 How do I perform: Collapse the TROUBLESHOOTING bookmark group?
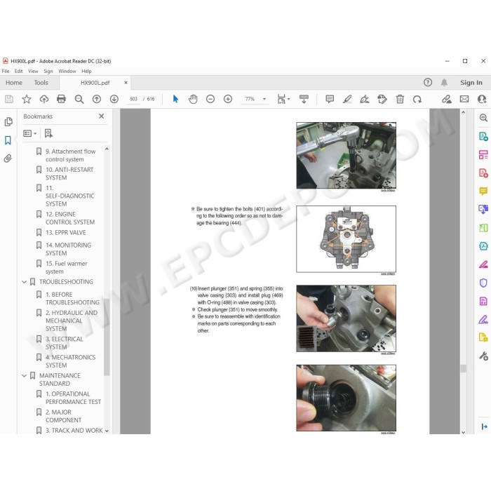tap(24, 282)
